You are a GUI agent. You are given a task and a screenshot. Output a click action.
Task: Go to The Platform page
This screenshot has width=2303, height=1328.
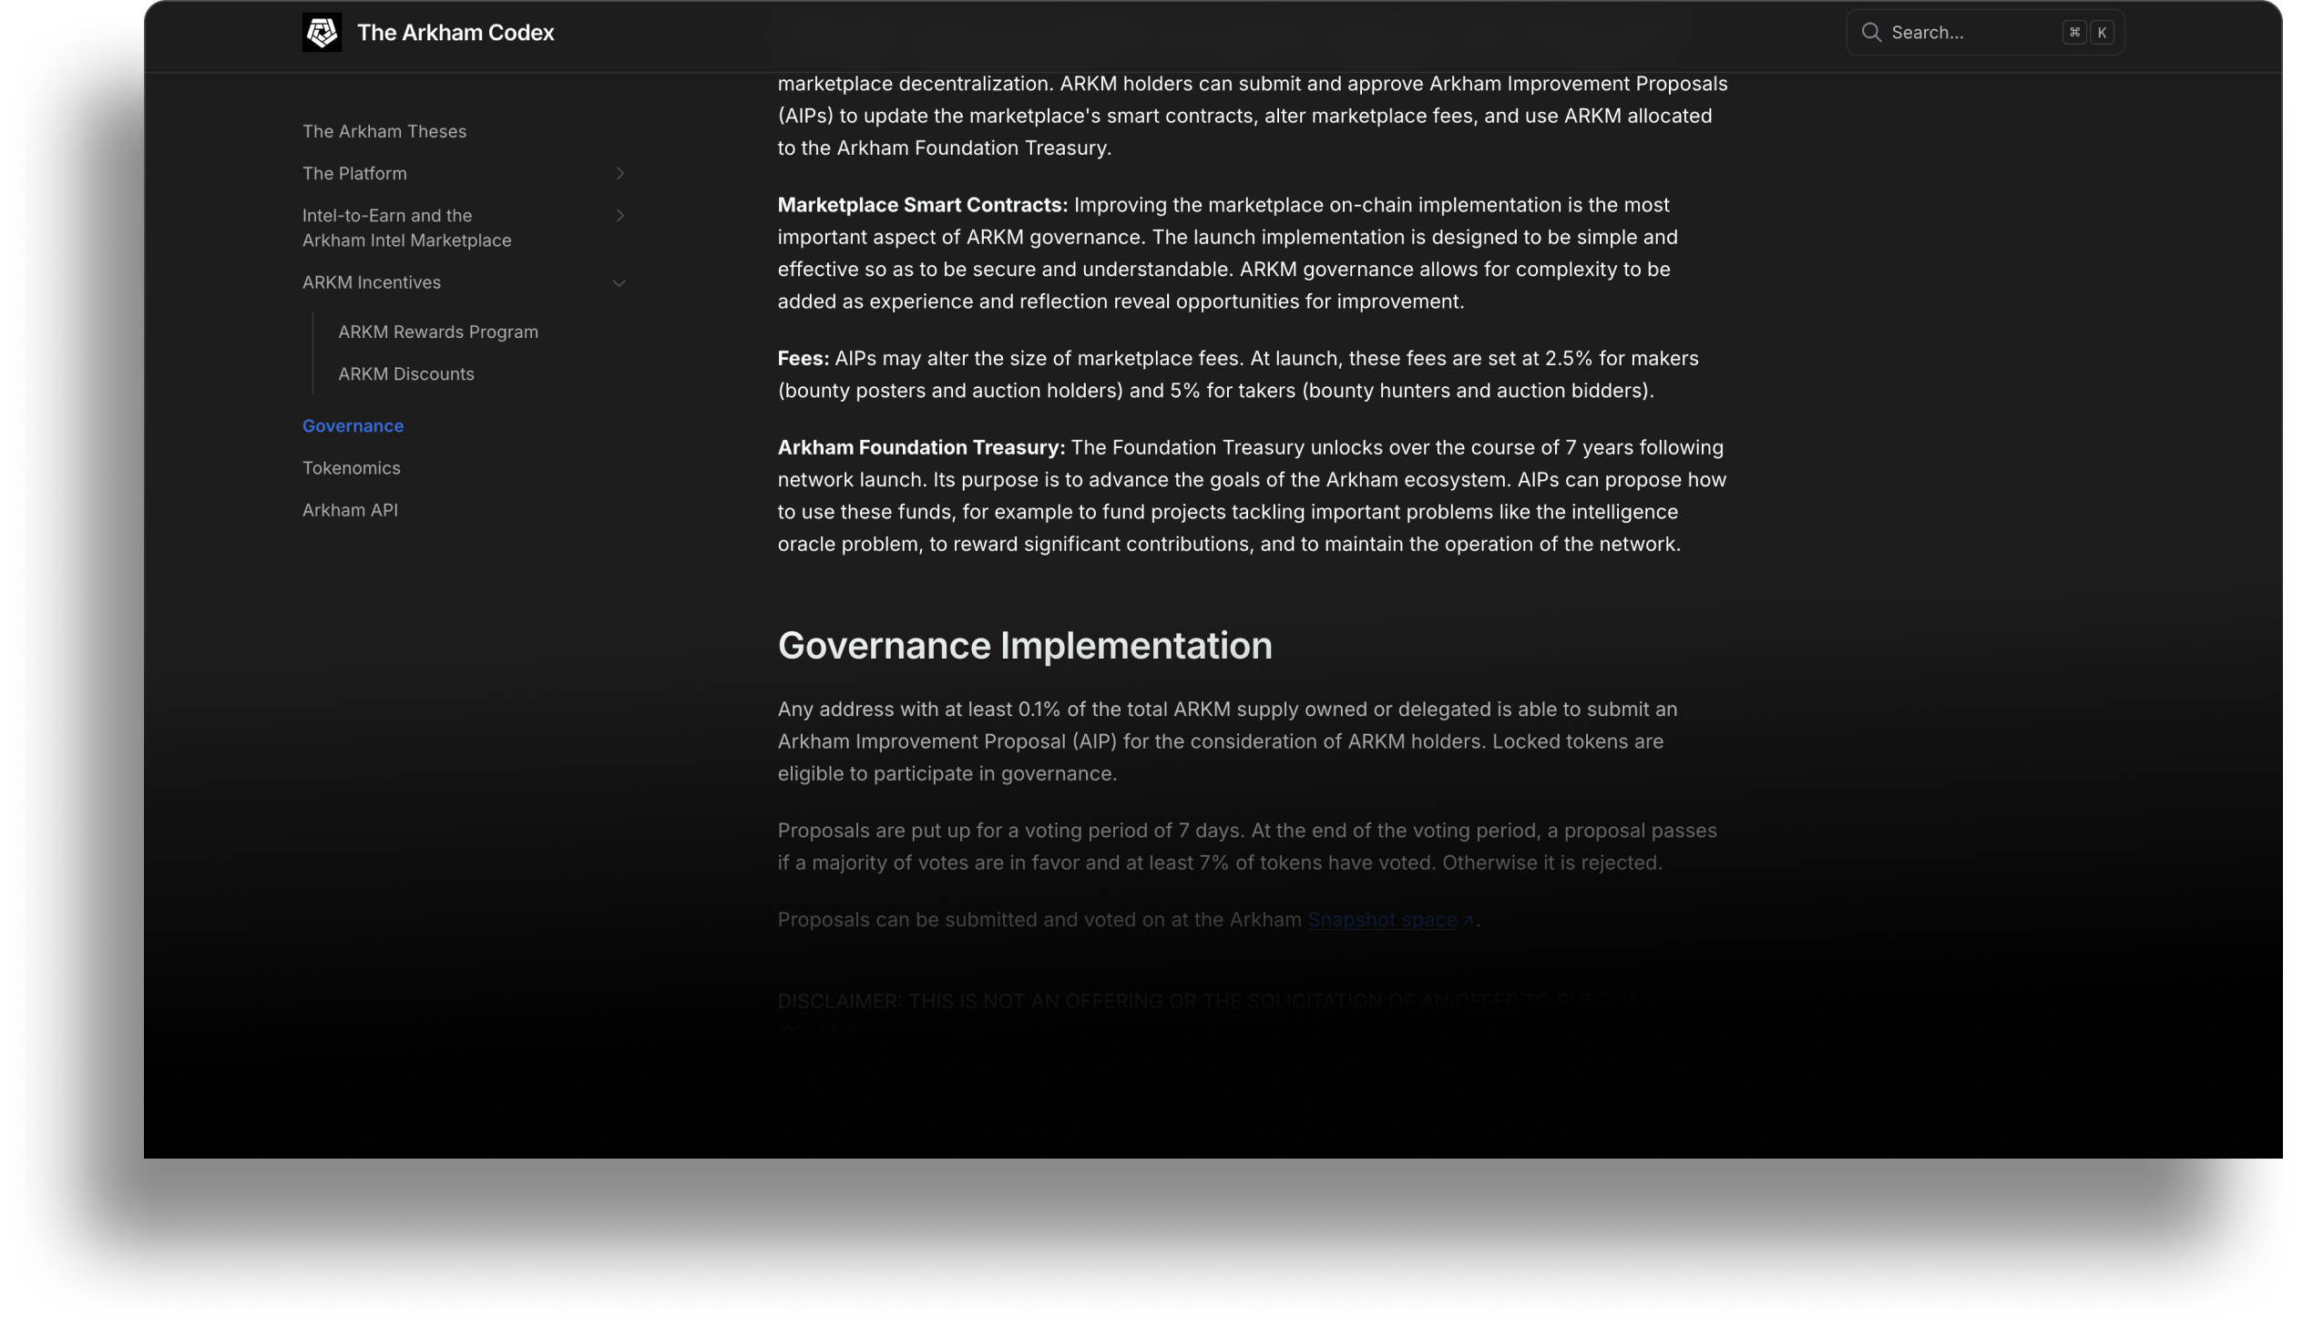(x=354, y=173)
